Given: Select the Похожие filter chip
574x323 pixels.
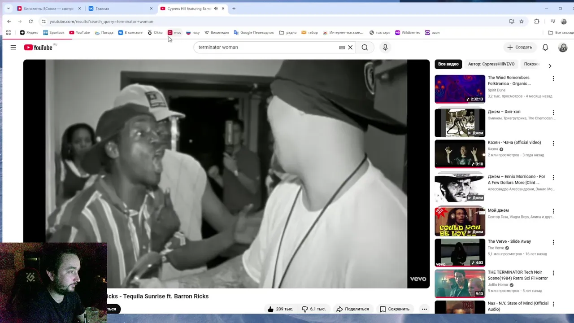Looking at the screenshot, I should point(532,64).
